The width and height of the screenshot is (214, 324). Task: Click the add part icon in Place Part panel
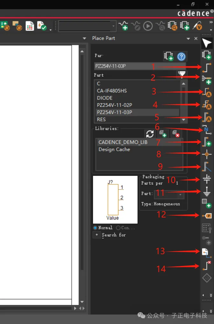pos(168,56)
